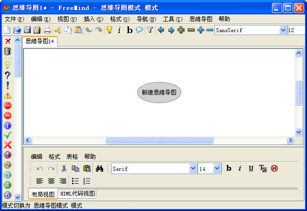Screen dimensions: 307x211
Task: Create a new mind map file
Action: [x=7, y=30]
